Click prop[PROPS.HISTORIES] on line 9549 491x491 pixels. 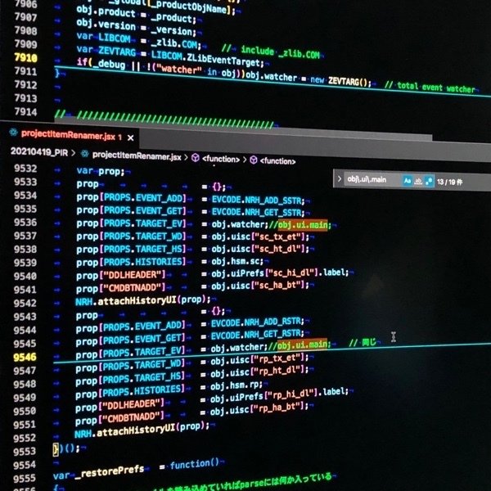(129, 392)
